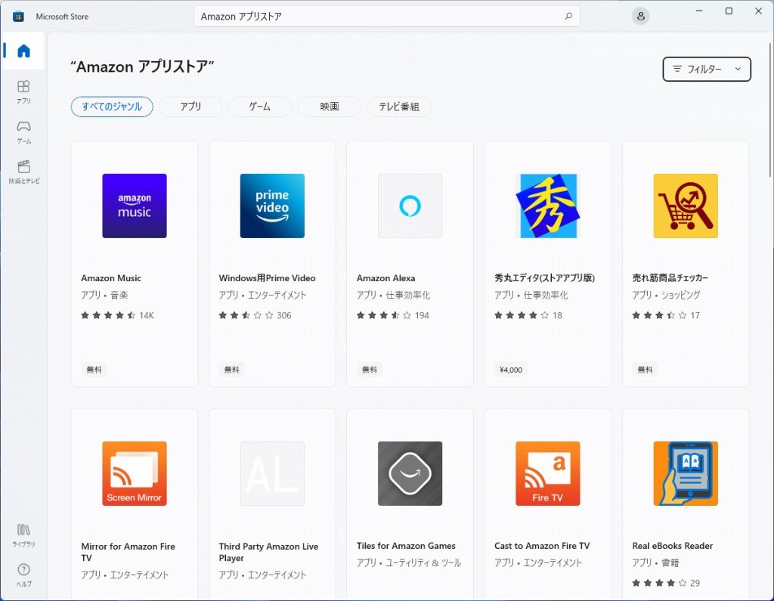Open 秀丸エディタ(ストアアプリ版) title
Viewport: 774px width, 601px height.
click(x=544, y=278)
